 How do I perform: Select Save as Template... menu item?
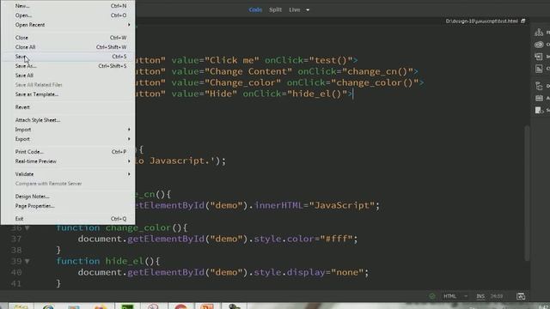click(x=68, y=94)
